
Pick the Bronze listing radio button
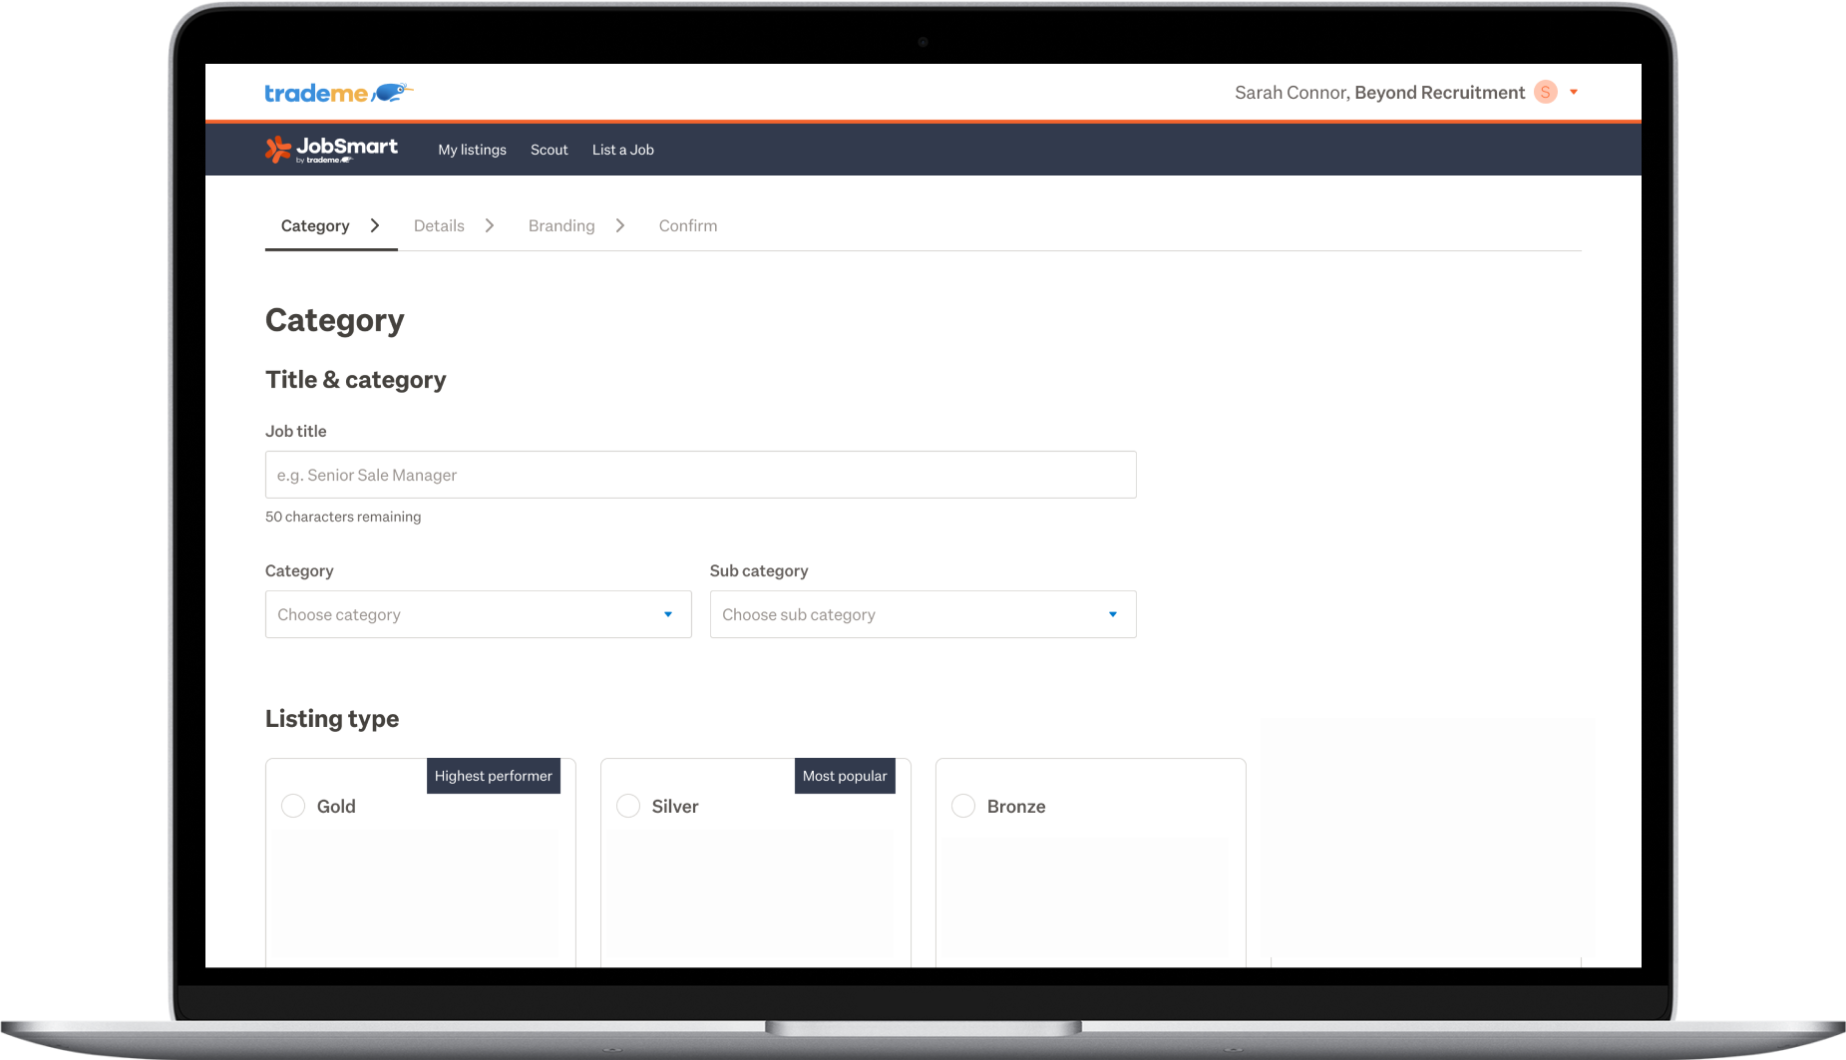(x=962, y=806)
